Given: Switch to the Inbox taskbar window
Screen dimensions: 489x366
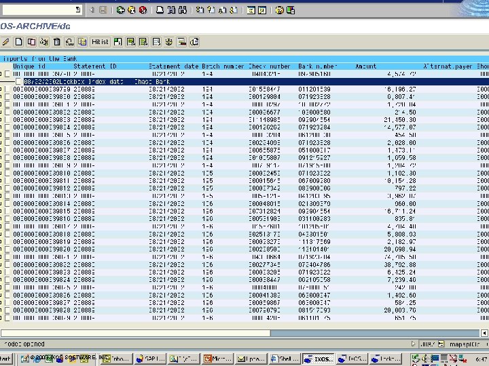Looking at the screenshot, I should pos(117,359).
